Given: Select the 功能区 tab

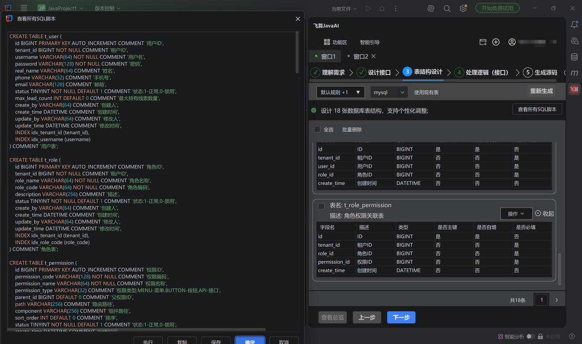Looking at the screenshot, I should 335,42.
